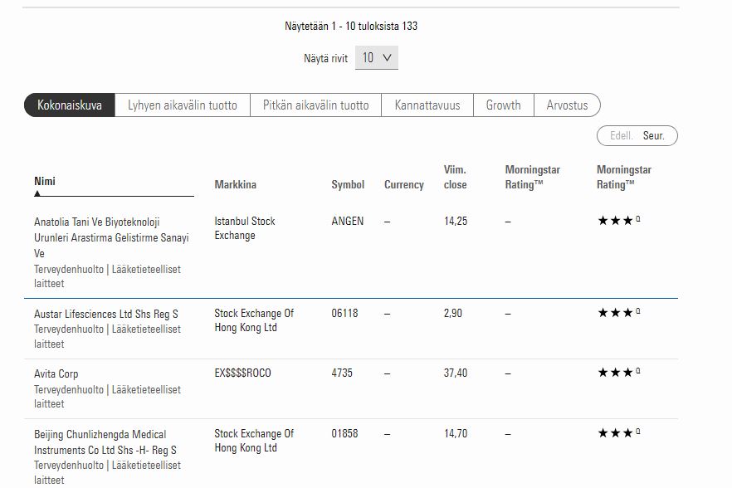Click the three-star rating for Anatolia Tani
Viewport: 732px width, 488px height.
tap(618, 221)
